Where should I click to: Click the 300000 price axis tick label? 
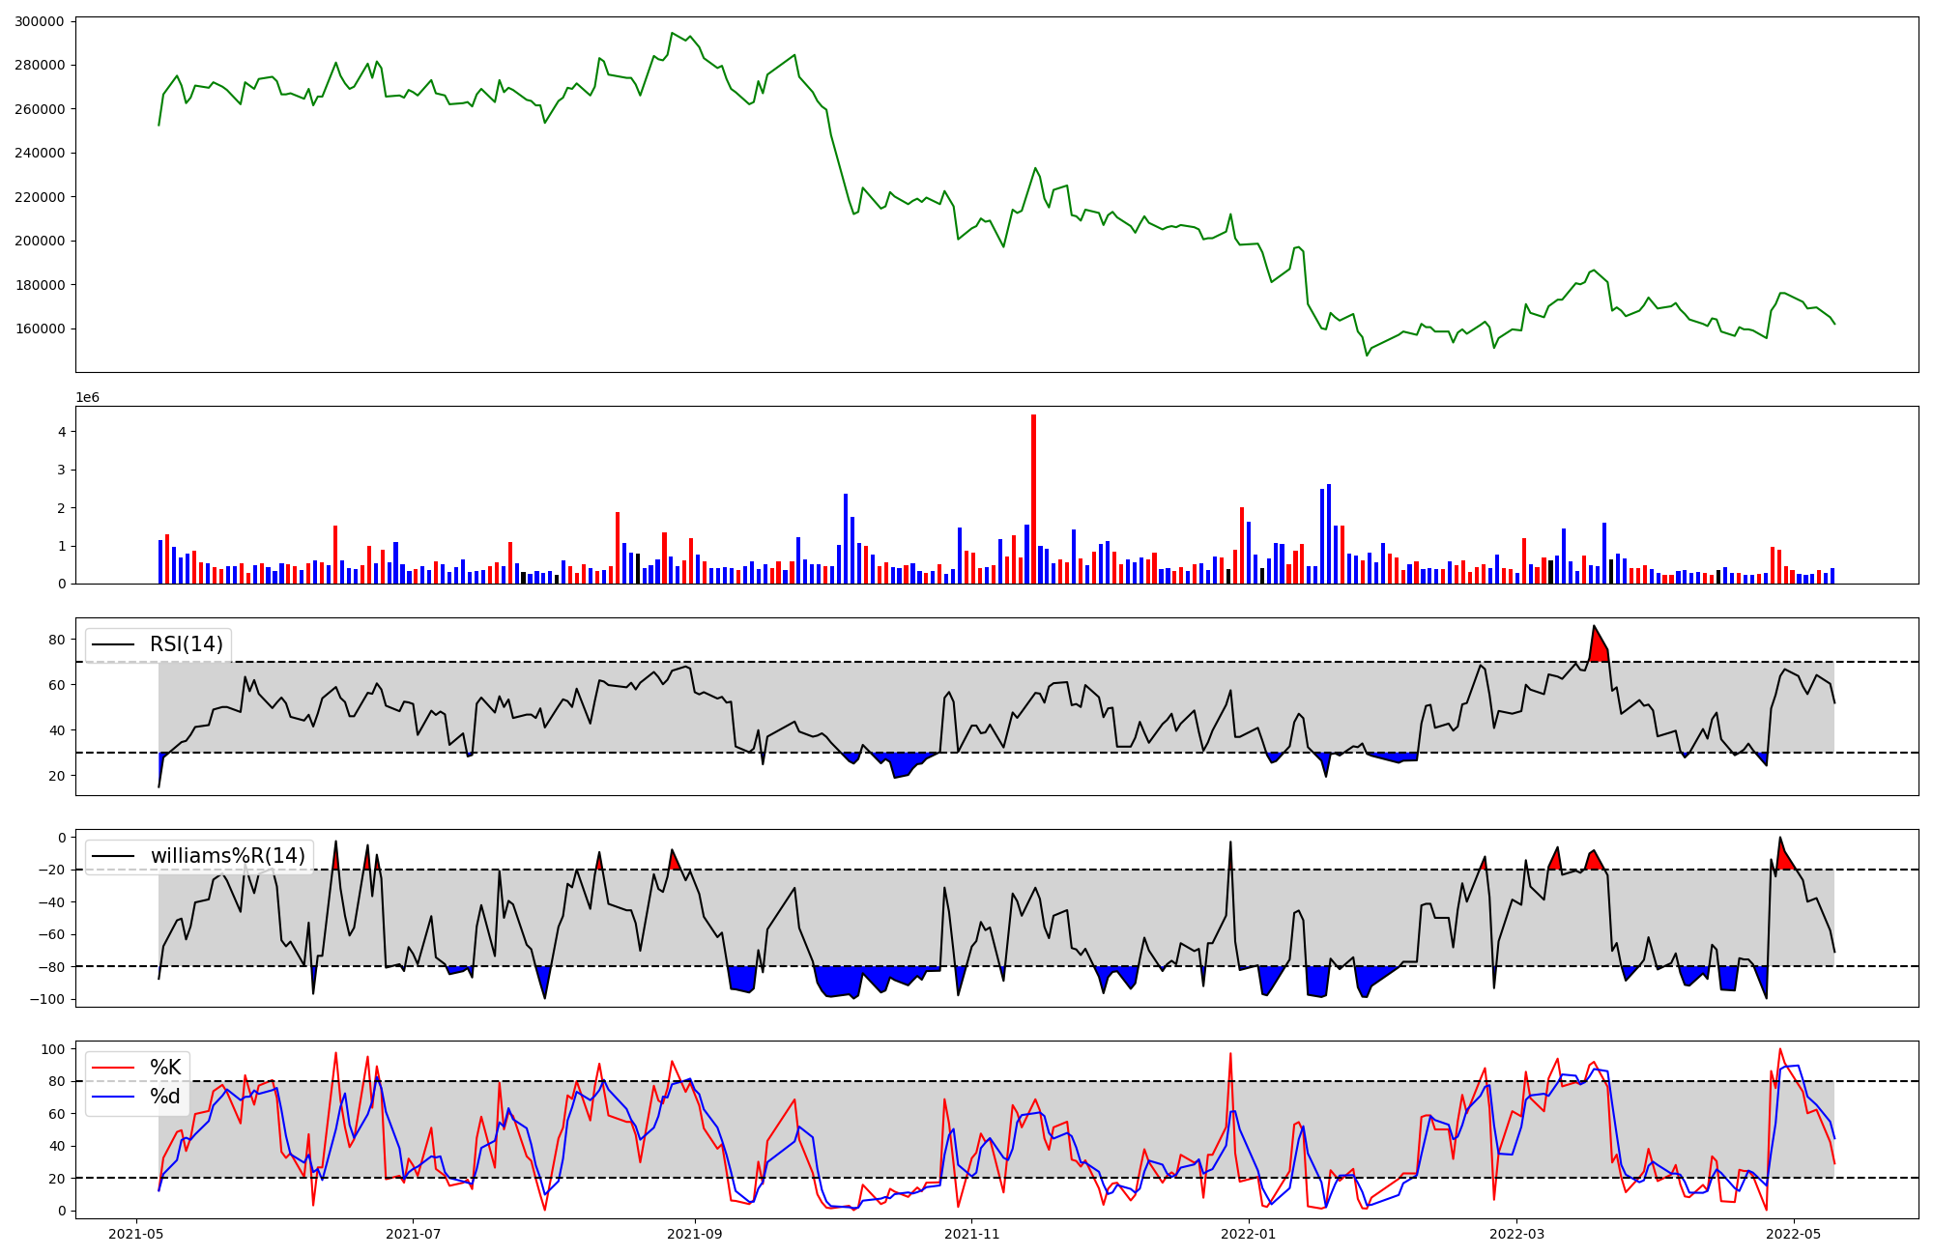[40, 21]
